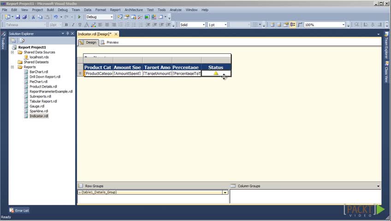
Task: Switch to the Preview tab
Action: (x=109, y=42)
